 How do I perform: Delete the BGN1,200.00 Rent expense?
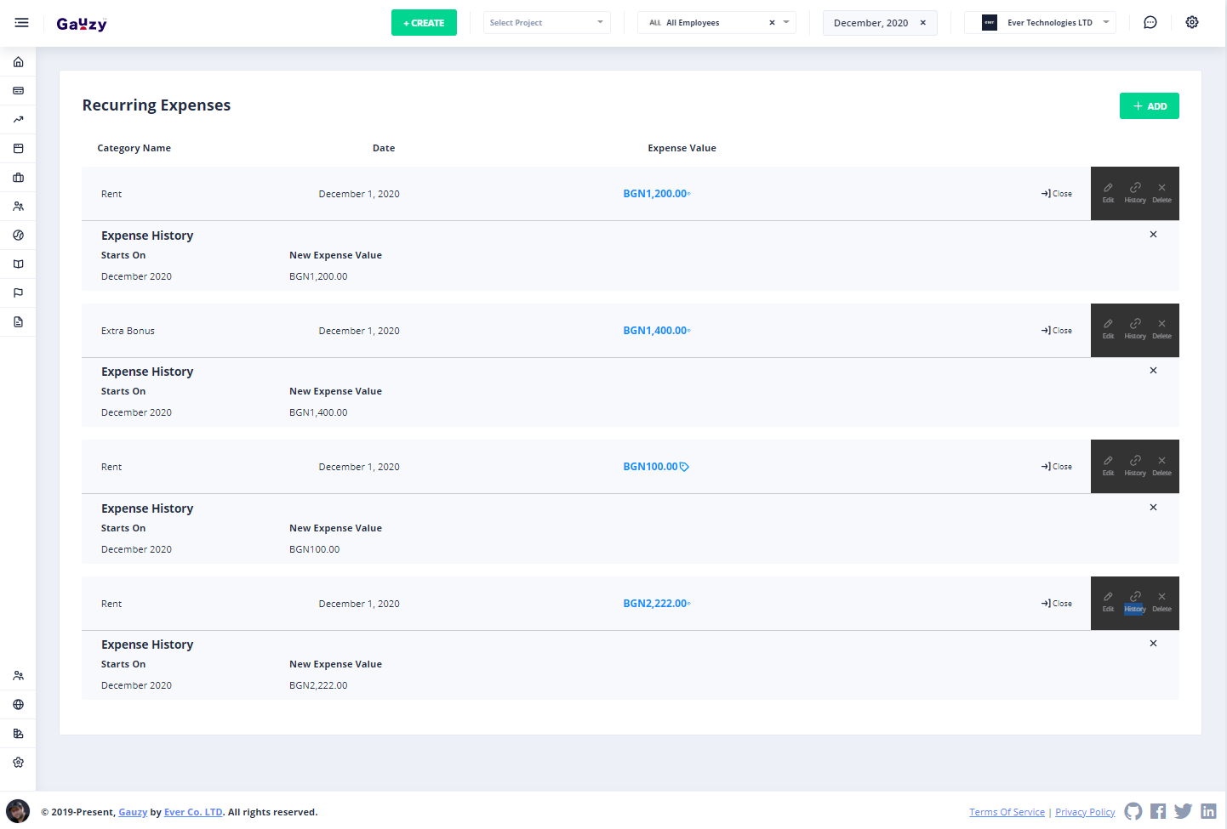pyautogui.click(x=1161, y=192)
